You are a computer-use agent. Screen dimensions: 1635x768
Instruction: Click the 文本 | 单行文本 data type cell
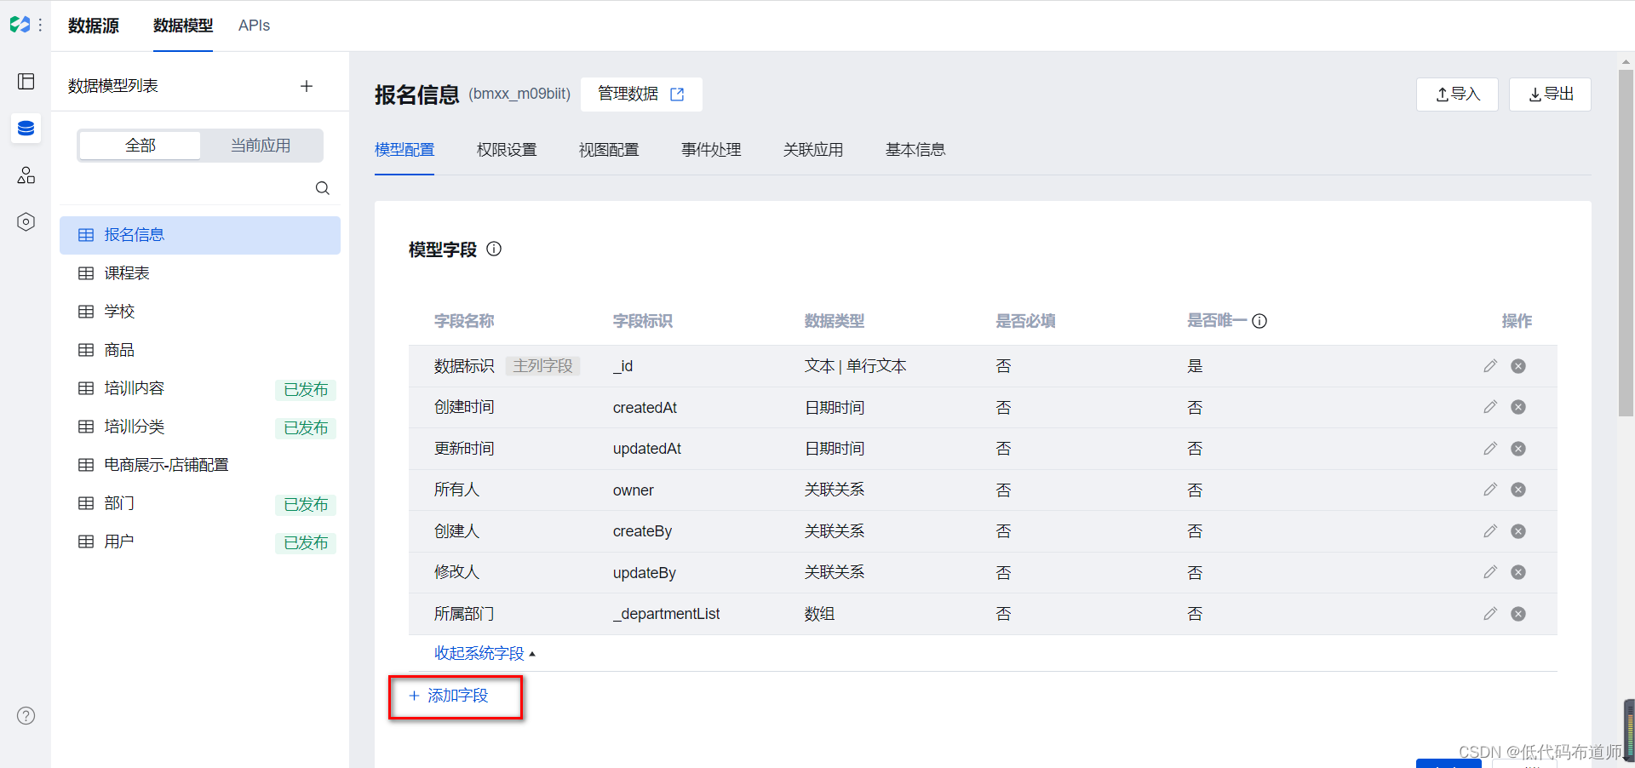[855, 366]
